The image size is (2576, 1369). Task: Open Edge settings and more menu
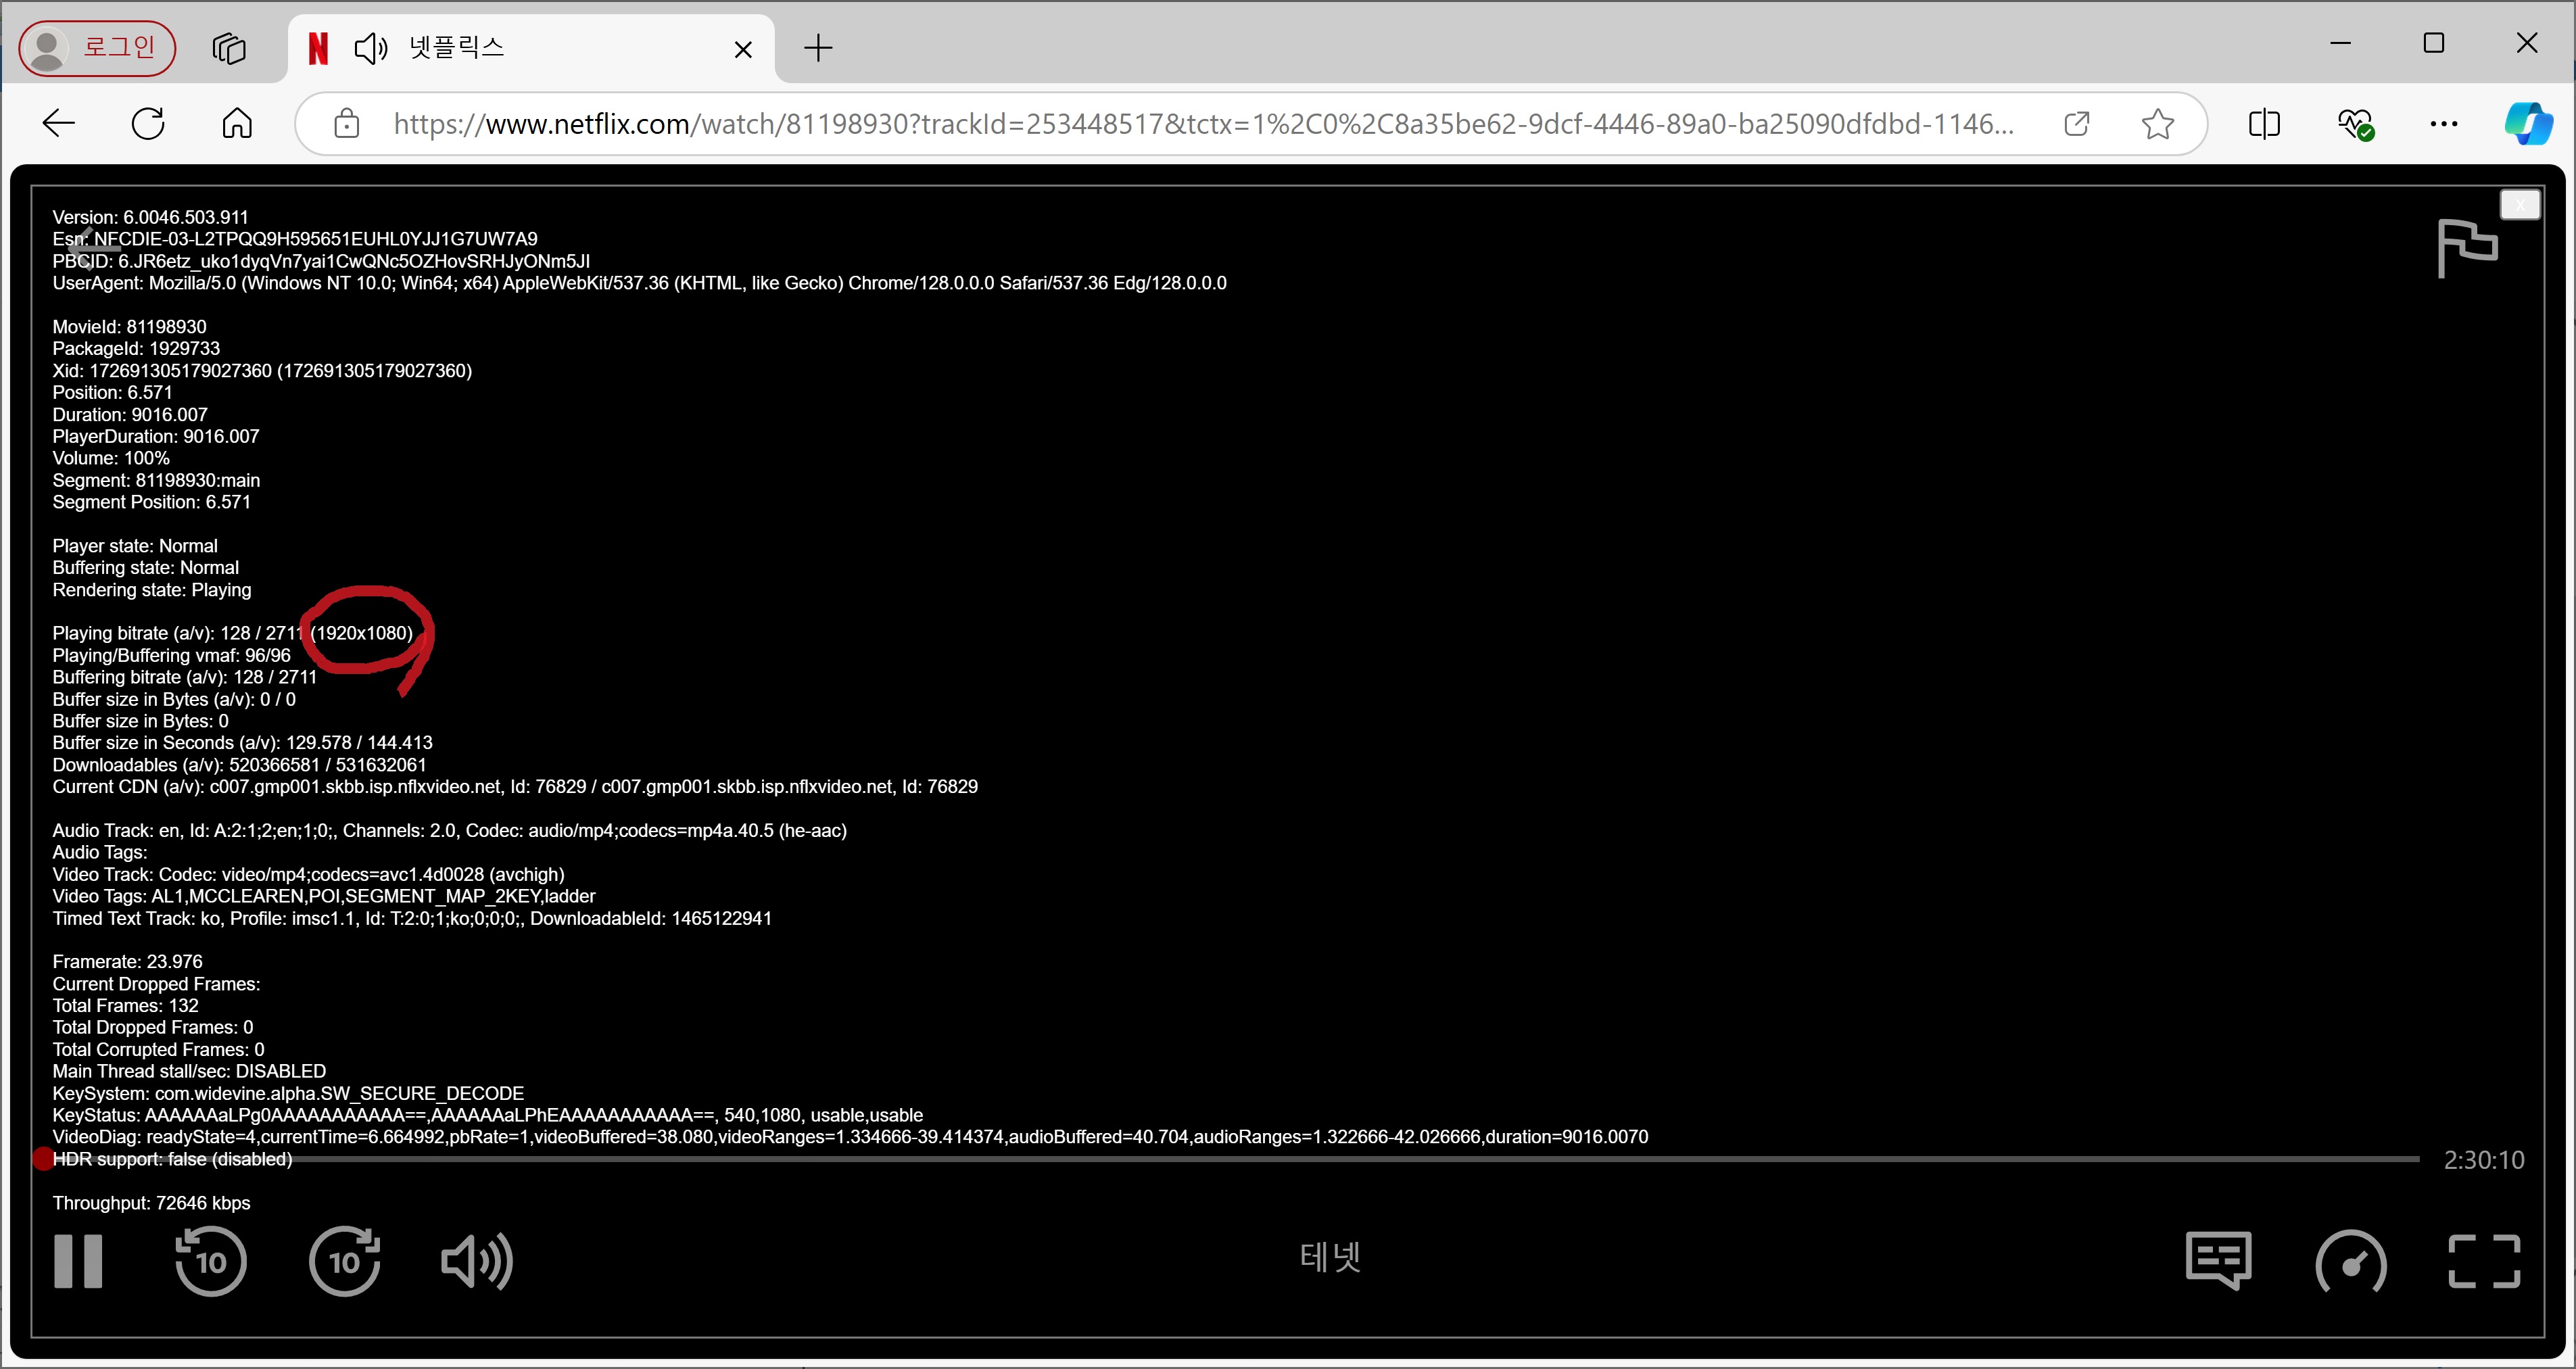(2444, 124)
